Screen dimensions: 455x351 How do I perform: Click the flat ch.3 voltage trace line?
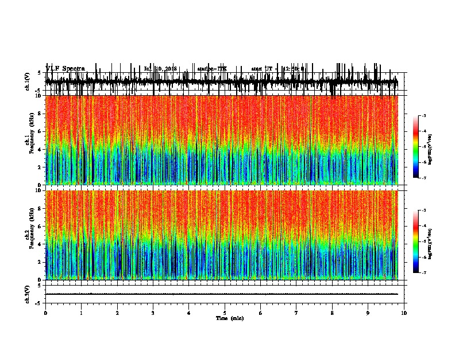222,294
